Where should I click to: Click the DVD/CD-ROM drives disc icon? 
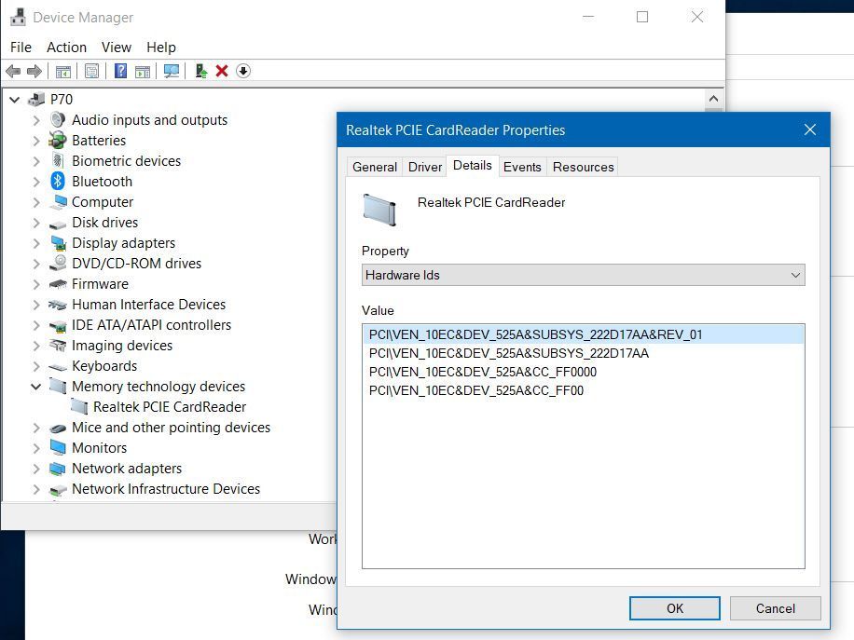(58, 263)
